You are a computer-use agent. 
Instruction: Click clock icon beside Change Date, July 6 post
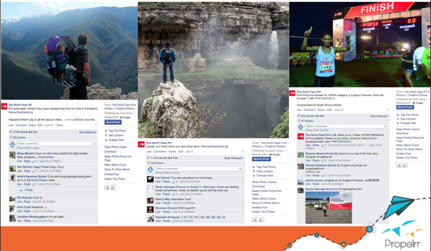point(253,175)
